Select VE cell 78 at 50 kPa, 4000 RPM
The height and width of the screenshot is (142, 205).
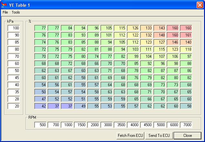pyautogui.click(x=133, y=71)
